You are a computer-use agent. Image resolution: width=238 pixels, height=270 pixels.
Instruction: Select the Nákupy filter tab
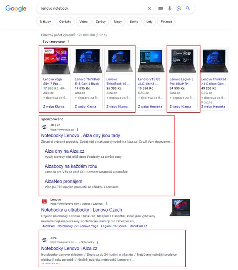tap(46, 22)
